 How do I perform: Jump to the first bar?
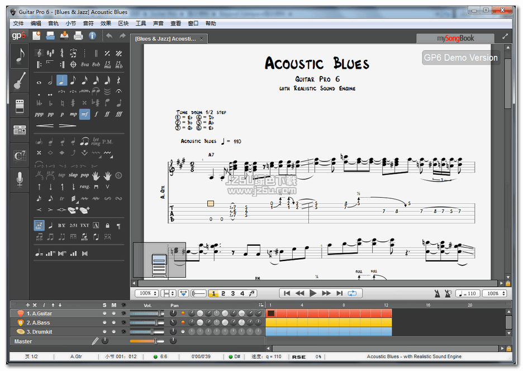click(x=287, y=293)
